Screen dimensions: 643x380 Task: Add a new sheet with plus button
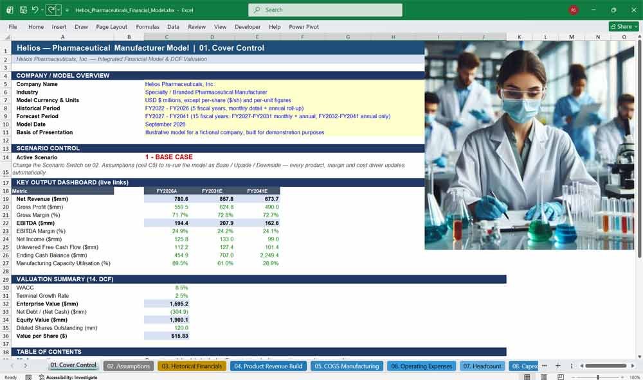point(557,366)
